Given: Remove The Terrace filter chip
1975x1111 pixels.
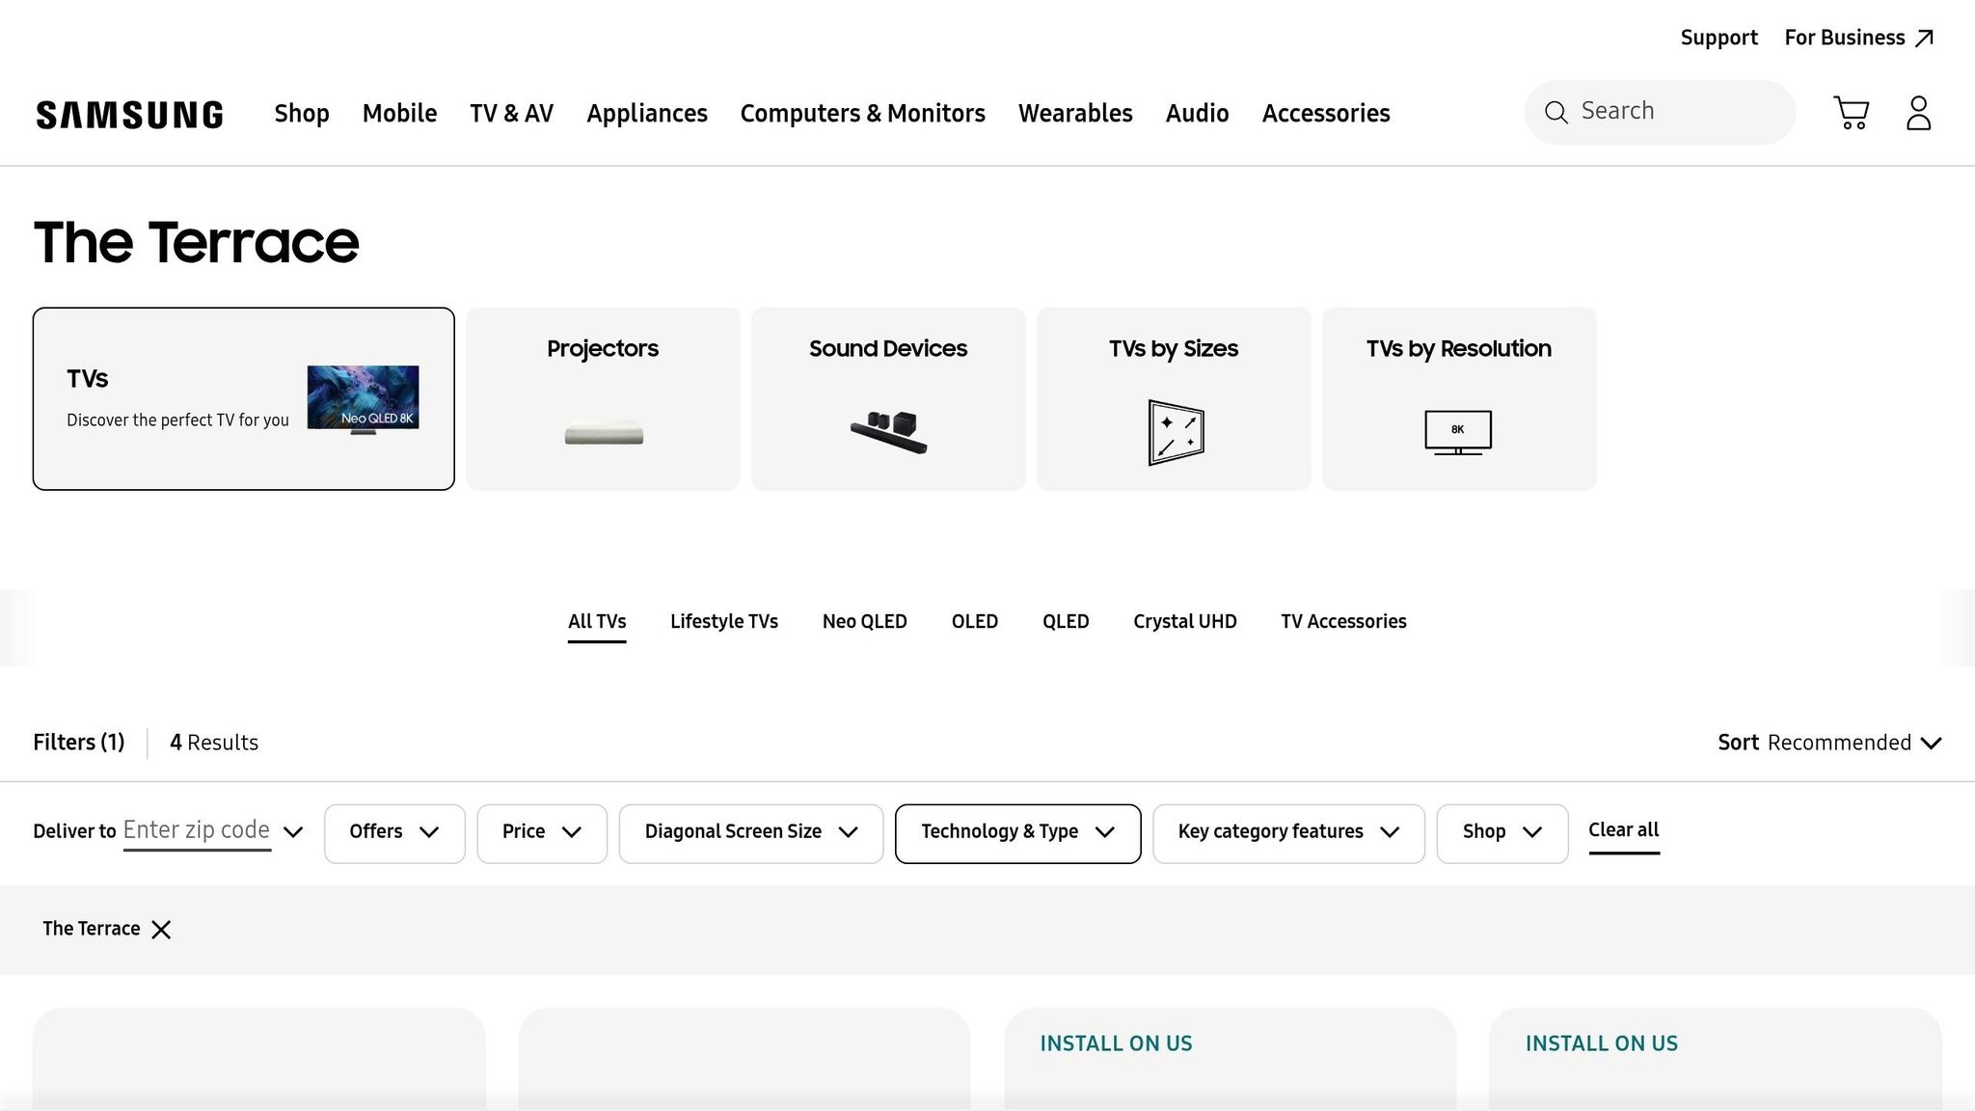Looking at the screenshot, I should click(x=161, y=929).
